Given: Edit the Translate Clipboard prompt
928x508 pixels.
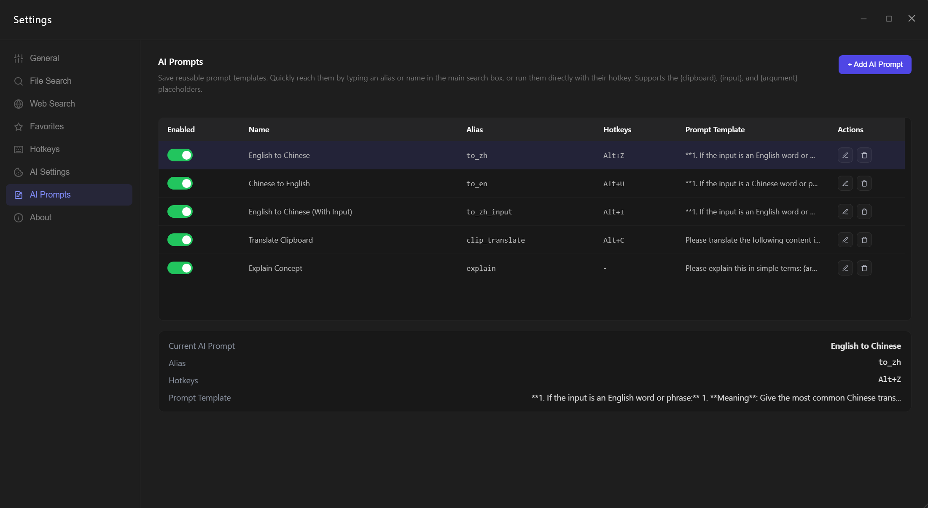Looking at the screenshot, I should [845, 240].
